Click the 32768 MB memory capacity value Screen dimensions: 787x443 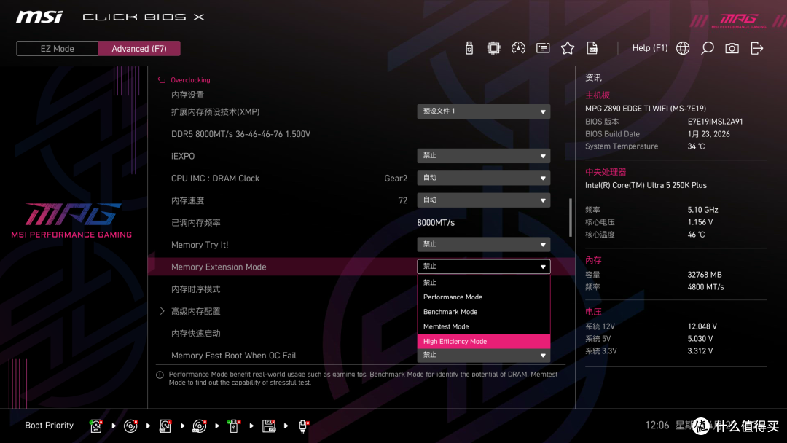pos(705,275)
